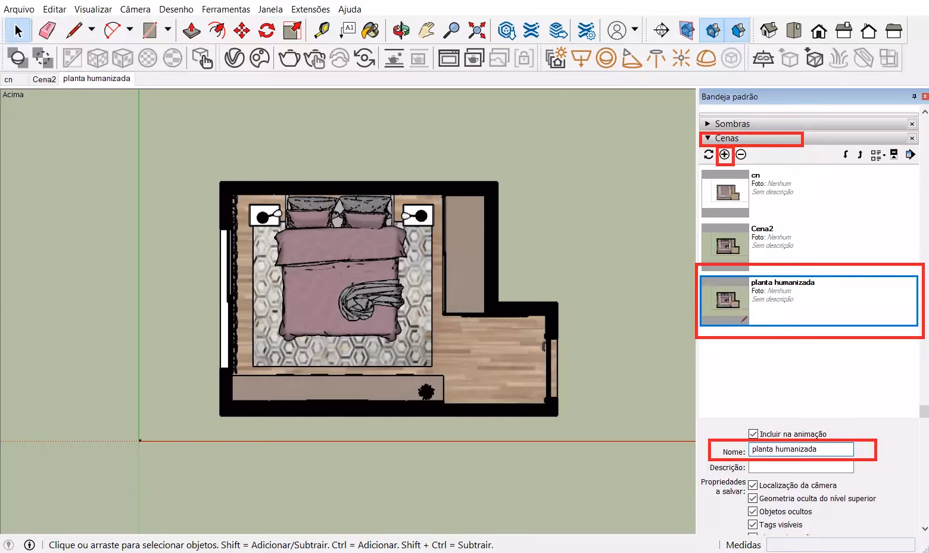Screen dimensions: 929x553
Task: Open the user account dropdown arrow
Action: (634, 29)
